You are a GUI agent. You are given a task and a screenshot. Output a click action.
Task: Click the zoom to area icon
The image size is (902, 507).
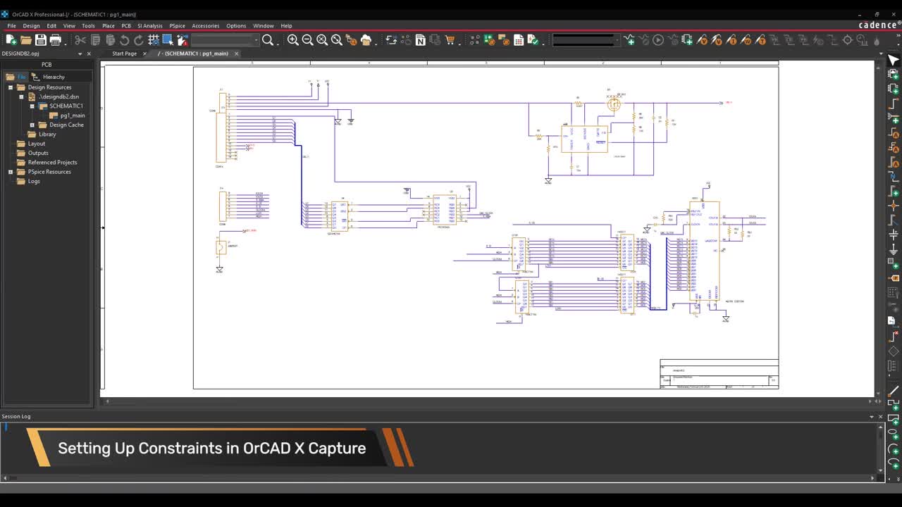[322, 40]
